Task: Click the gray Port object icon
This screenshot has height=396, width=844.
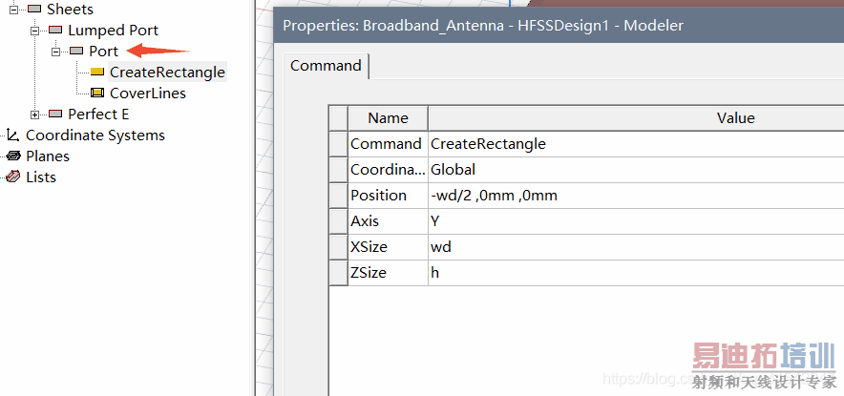Action: pyautogui.click(x=76, y=52)
